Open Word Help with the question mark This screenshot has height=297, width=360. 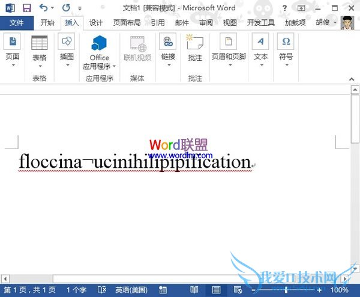point(284,8)
